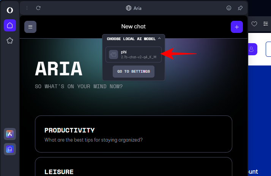Select the phi 2.7b-chat-v2 model
The height and width of the screenshot is (176, 271).
134,55
